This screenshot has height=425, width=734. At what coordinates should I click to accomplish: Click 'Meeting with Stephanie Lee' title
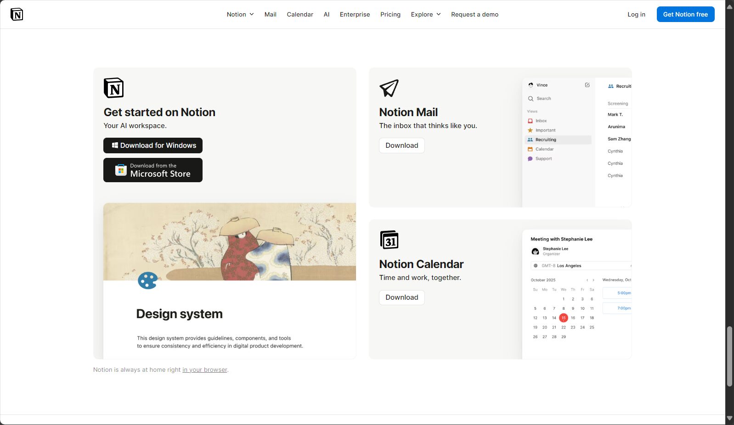point(561,239)
